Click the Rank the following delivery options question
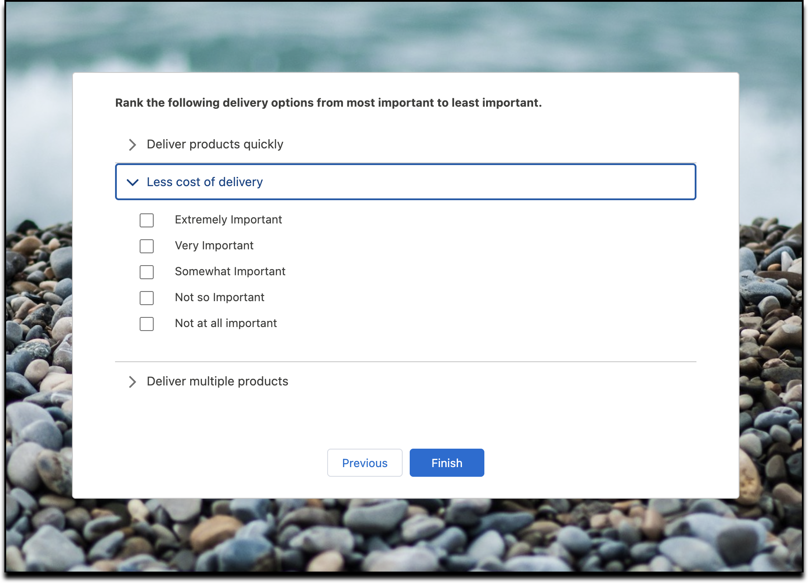This screenshot has height=583, width=808. [328, 103]
